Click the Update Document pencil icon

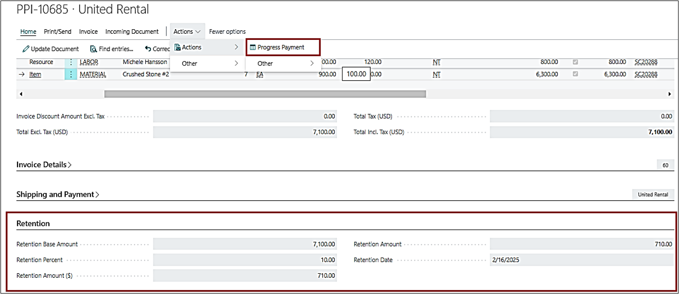(x=25, y=49)
